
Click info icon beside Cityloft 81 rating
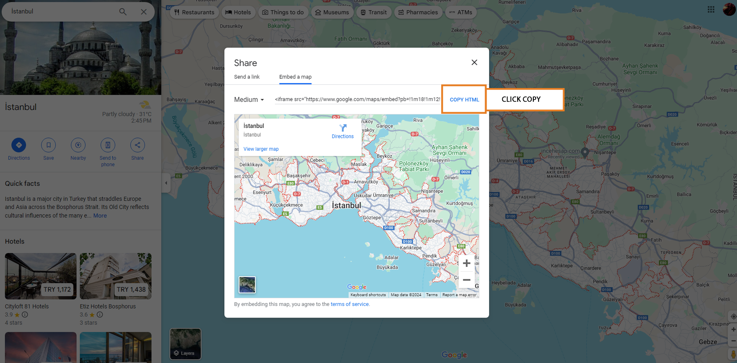(x=25, y=315)
